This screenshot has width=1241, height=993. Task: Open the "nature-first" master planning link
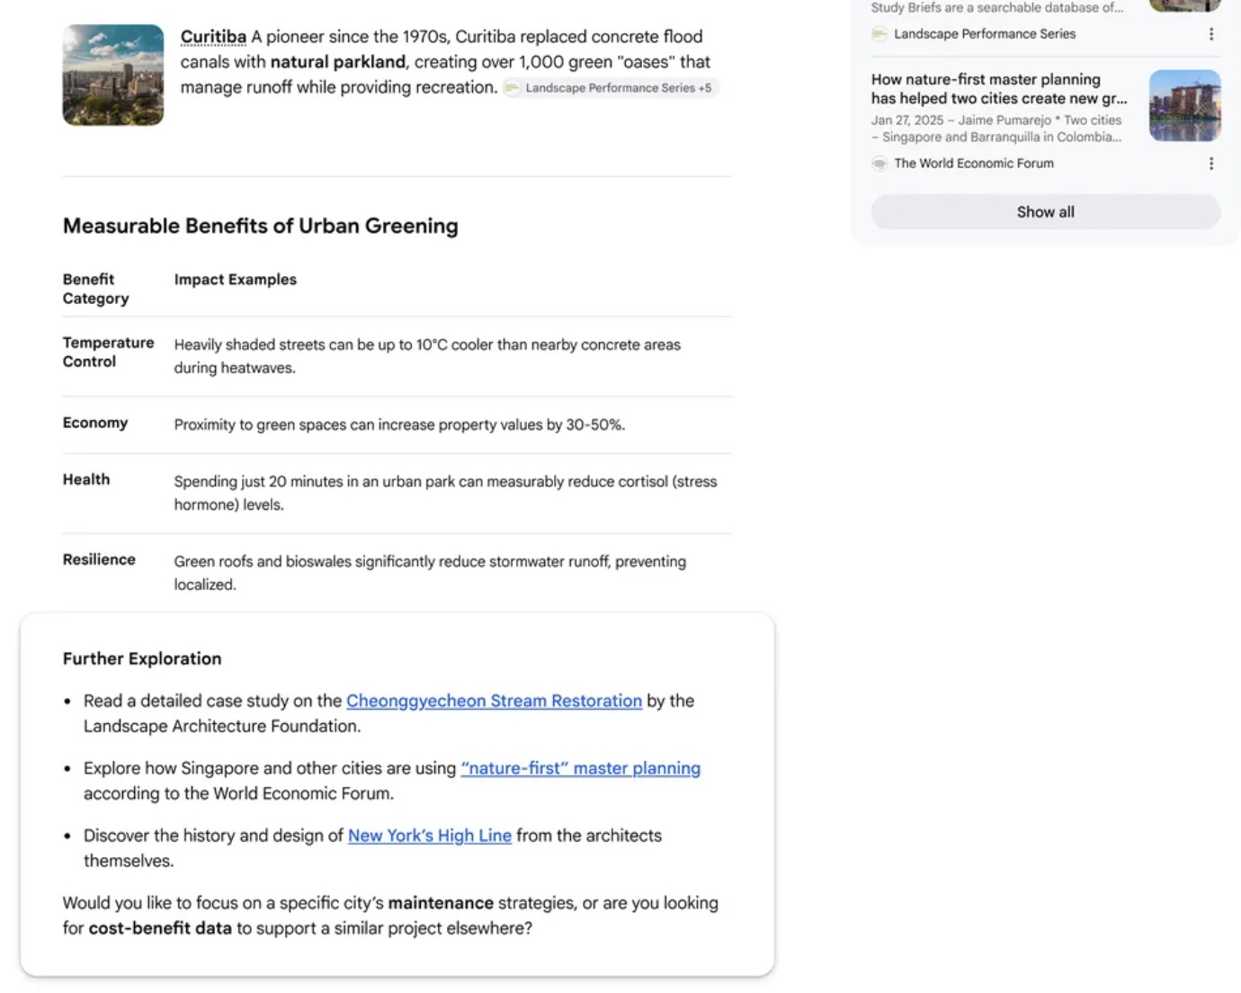(580, 768)
